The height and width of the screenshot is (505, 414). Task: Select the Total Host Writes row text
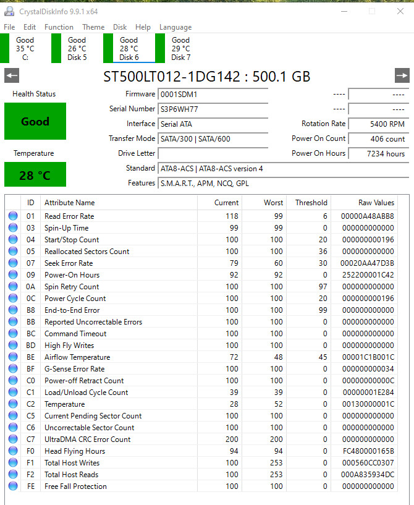72,463
